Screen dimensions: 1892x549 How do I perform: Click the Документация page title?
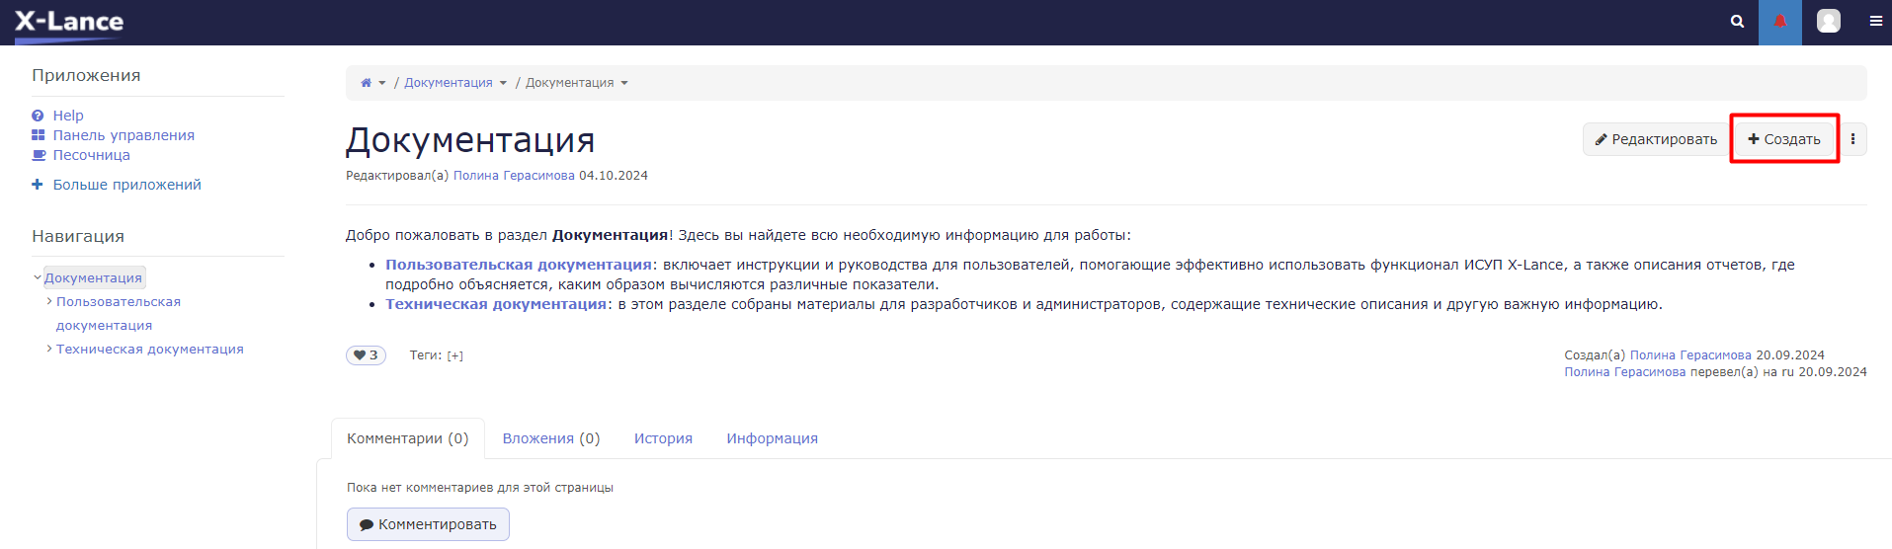click(470, 140)
